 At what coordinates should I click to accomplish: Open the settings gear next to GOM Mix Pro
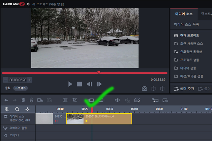coord(28,4)
